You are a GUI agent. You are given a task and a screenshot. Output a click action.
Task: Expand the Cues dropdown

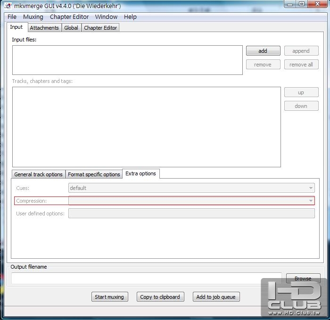click(191, 188)
